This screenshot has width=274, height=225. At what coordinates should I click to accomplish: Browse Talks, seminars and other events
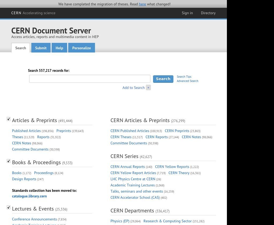(x=137, y=192)
